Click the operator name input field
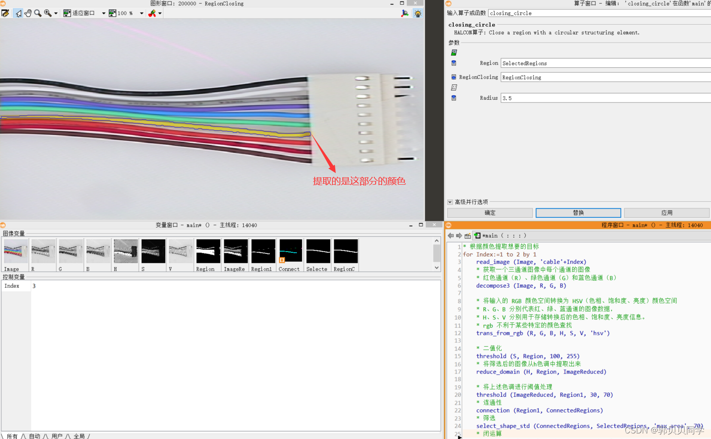Image resolution: width=711 pixels, height=439 pixels. 599,13
